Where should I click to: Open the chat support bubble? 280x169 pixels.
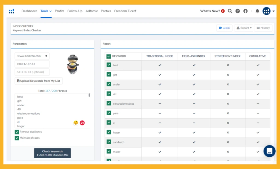coord(269,151)
